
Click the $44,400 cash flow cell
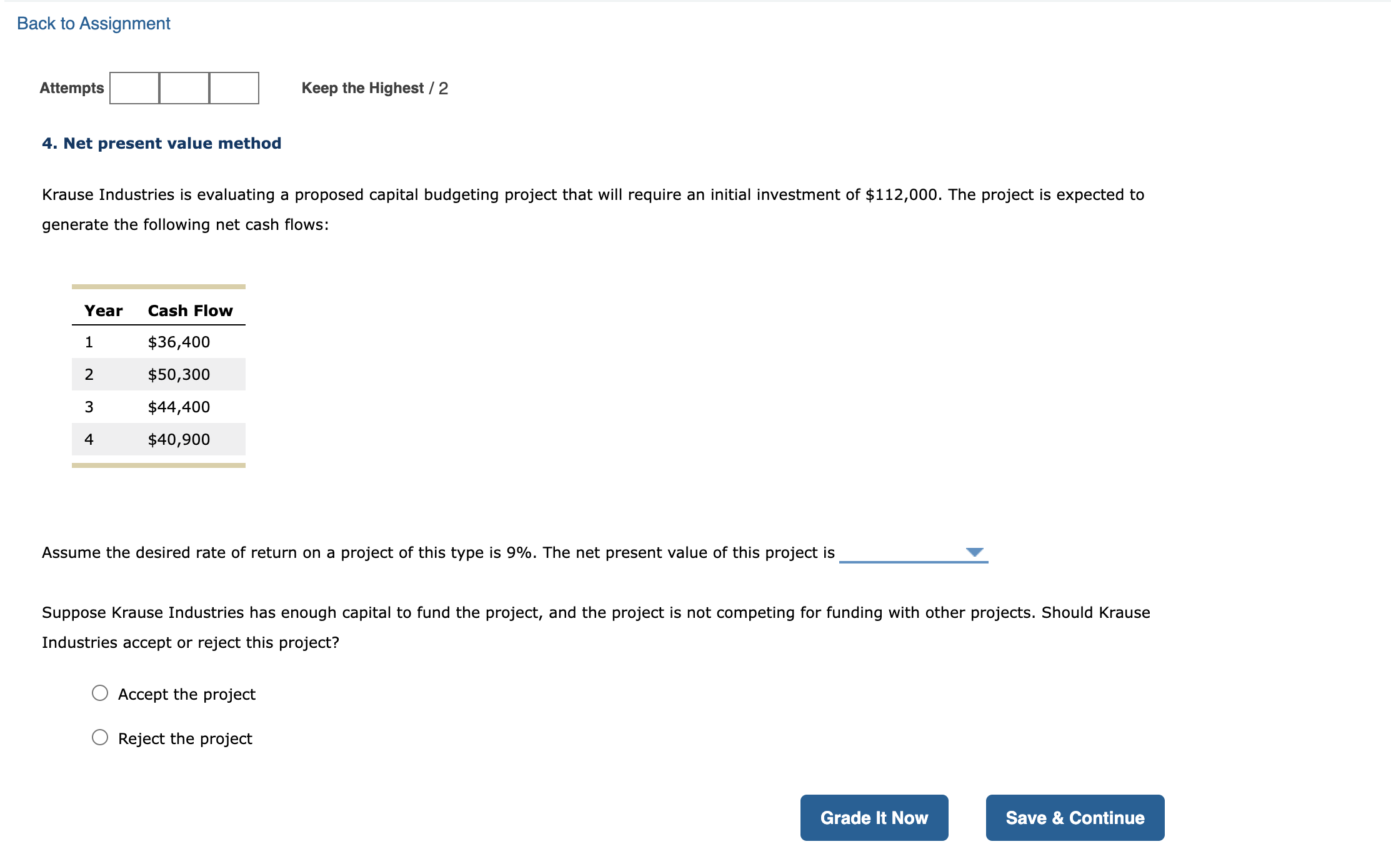[179, 407]
